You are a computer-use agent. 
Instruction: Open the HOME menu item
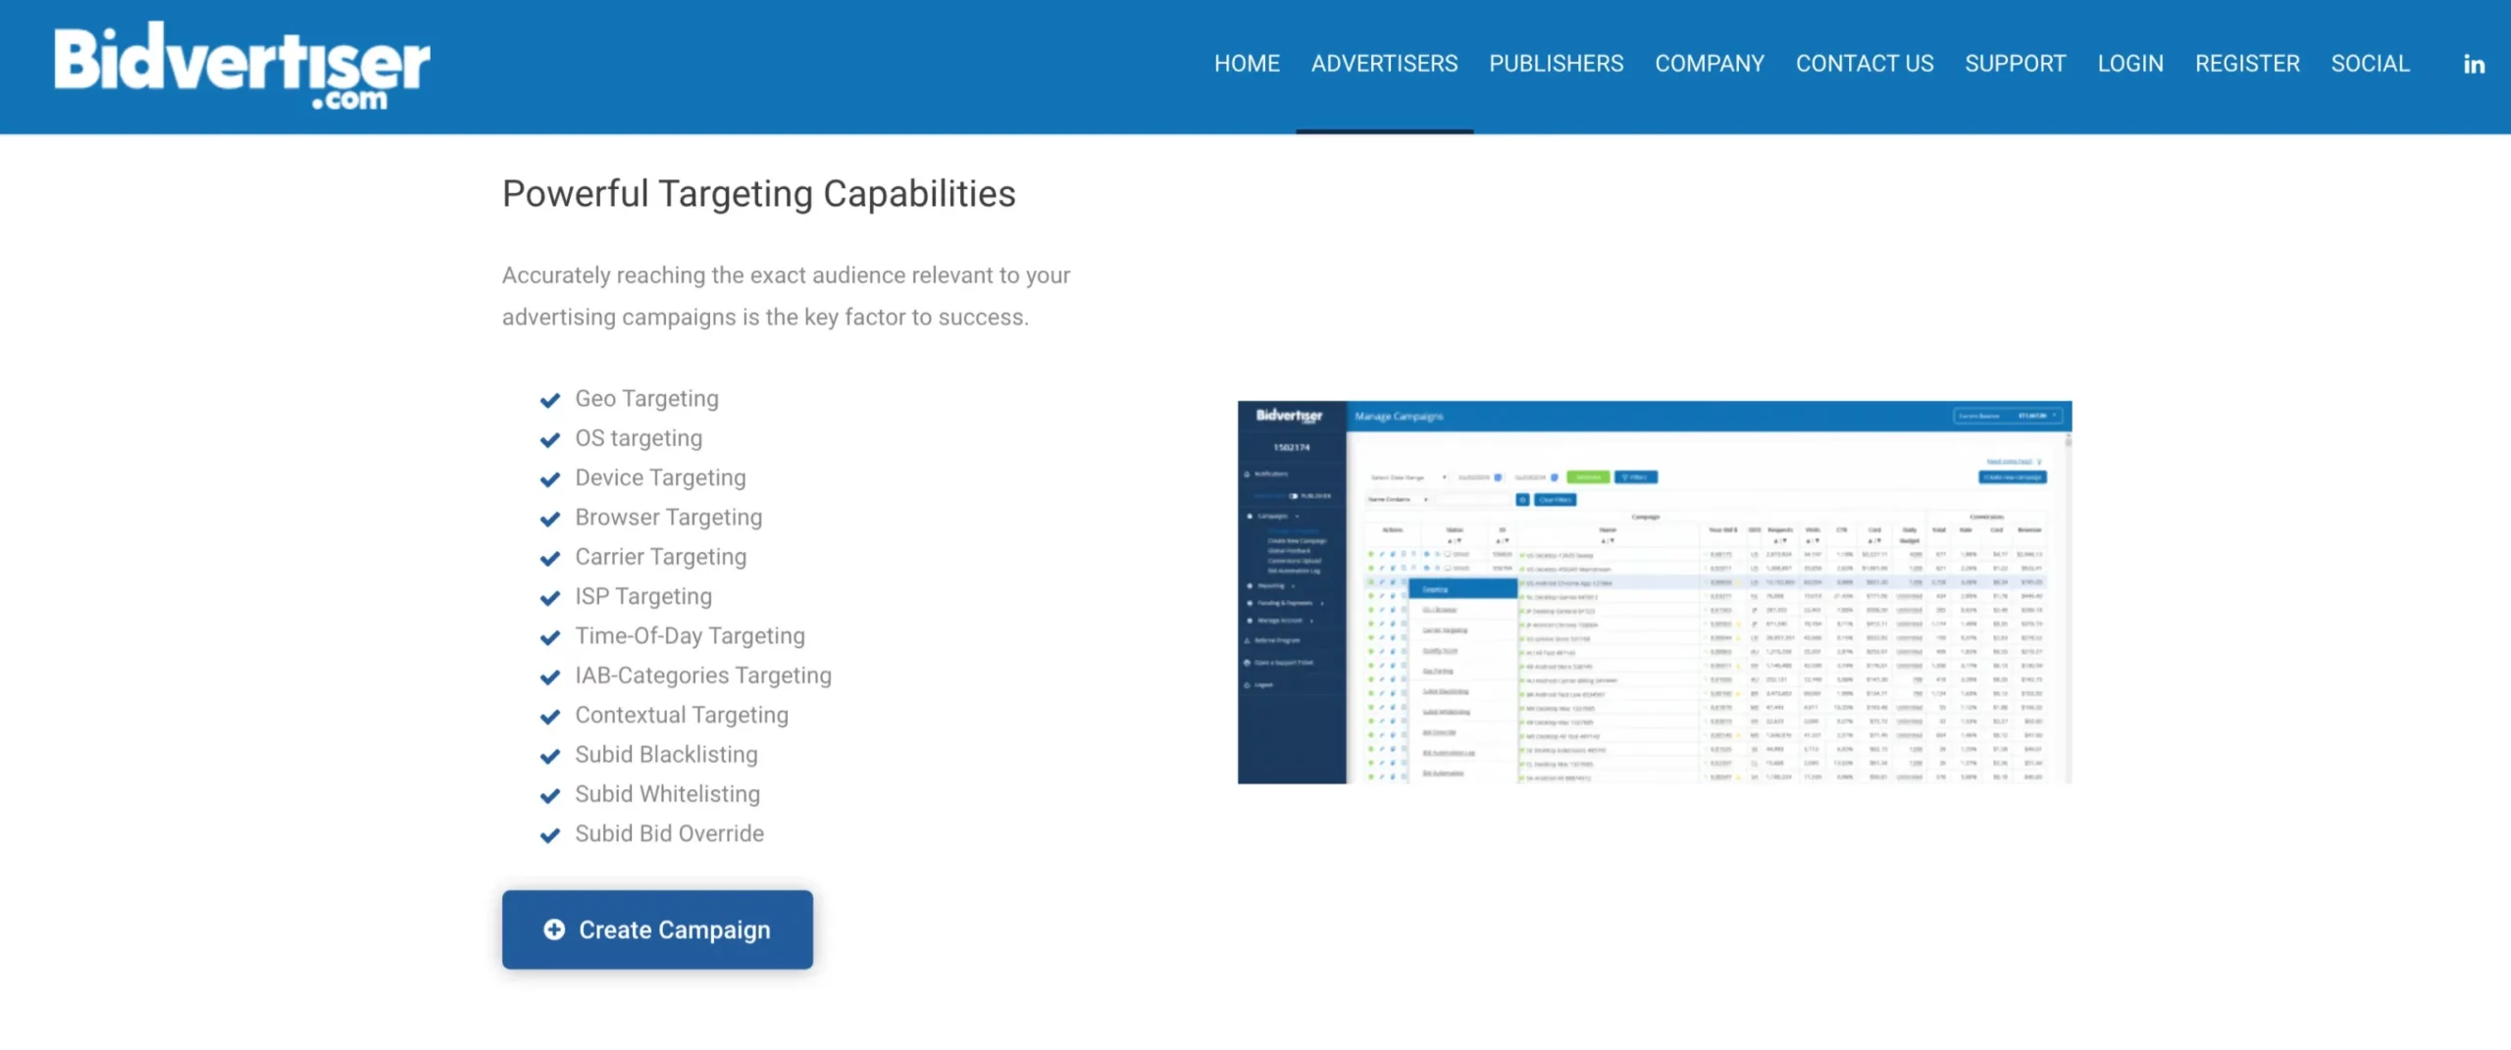tap(1247, 64)
